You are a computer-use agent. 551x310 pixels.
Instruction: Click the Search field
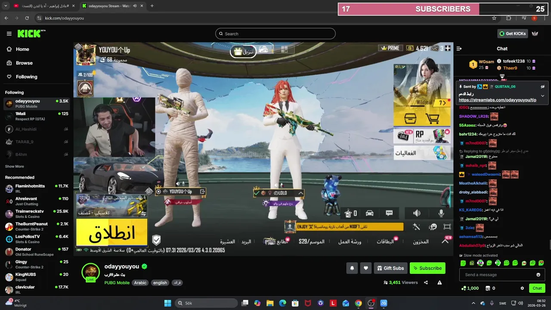coord(275,34)
